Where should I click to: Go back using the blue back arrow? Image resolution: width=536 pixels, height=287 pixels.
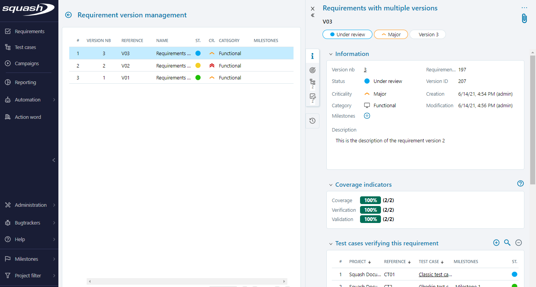click(68, 15)
